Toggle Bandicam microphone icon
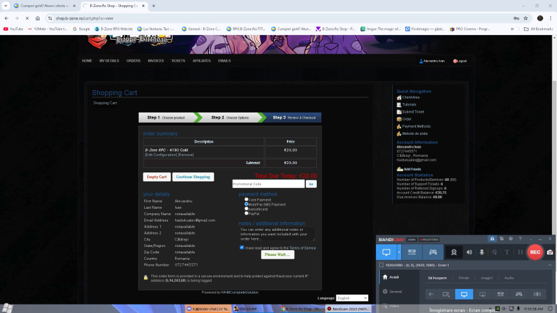Viewport: 557px width, 313px height. pos(482,252)
